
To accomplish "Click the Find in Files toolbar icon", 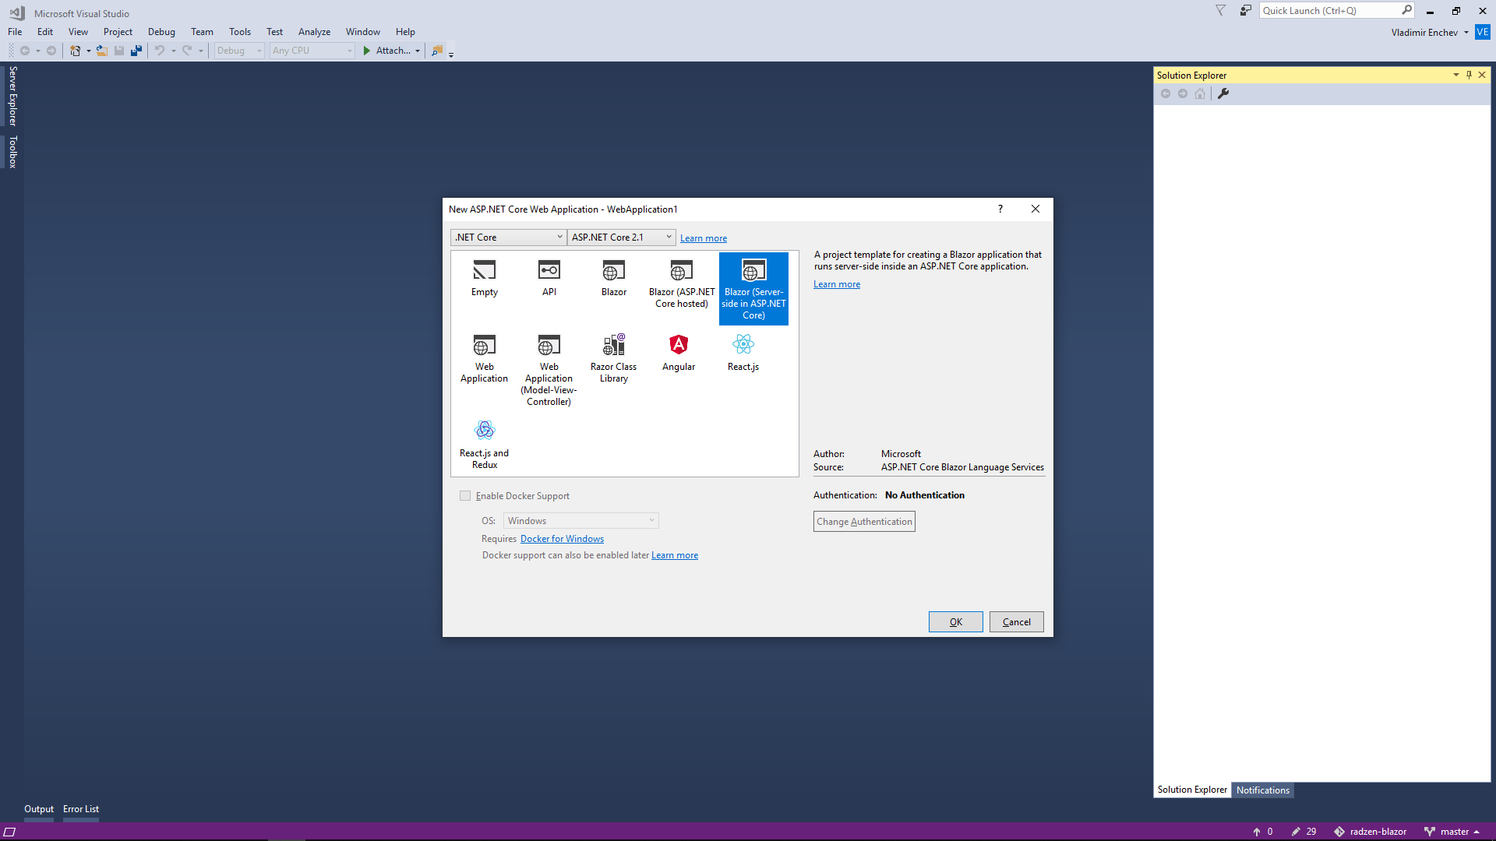I will tap(437, 51).
